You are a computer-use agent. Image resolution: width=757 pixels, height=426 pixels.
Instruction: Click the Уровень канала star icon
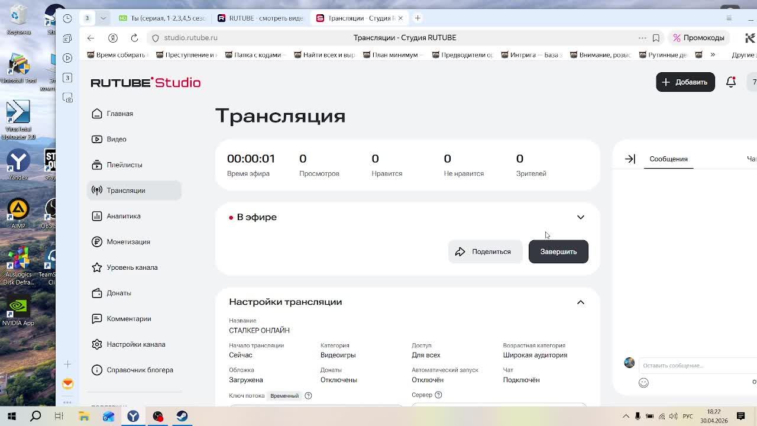click(x=97, y=267)
